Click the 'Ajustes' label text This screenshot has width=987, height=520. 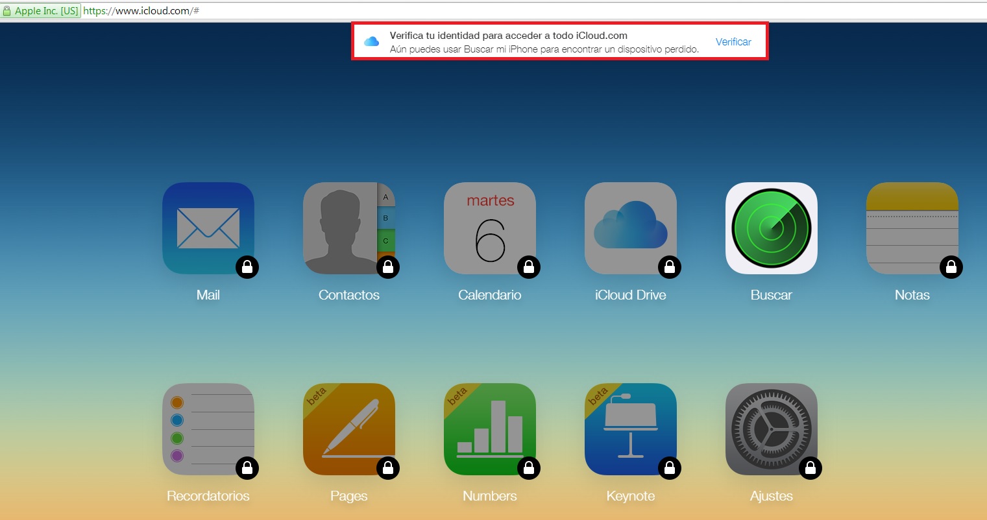[x=772, y=497]
